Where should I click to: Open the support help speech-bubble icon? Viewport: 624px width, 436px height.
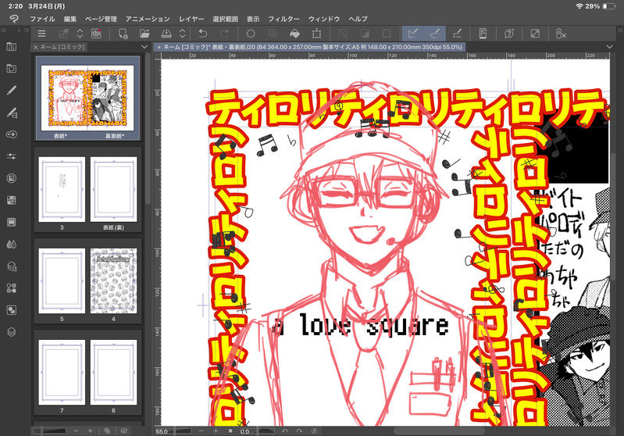(509, 34)
